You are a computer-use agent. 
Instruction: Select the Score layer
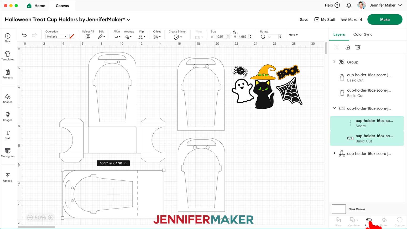(x=367, y=123)
